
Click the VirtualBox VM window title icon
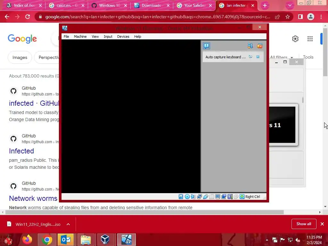(x=65, y=28)
